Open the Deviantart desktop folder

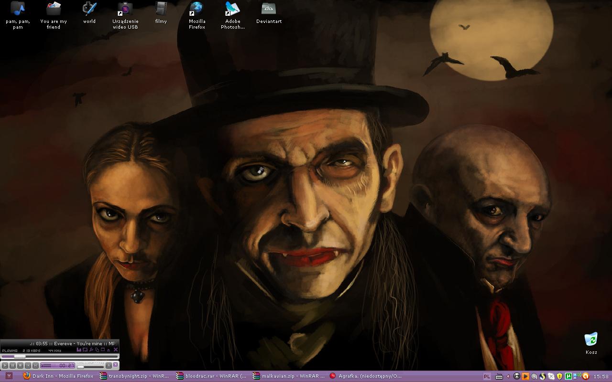(269, 13)
